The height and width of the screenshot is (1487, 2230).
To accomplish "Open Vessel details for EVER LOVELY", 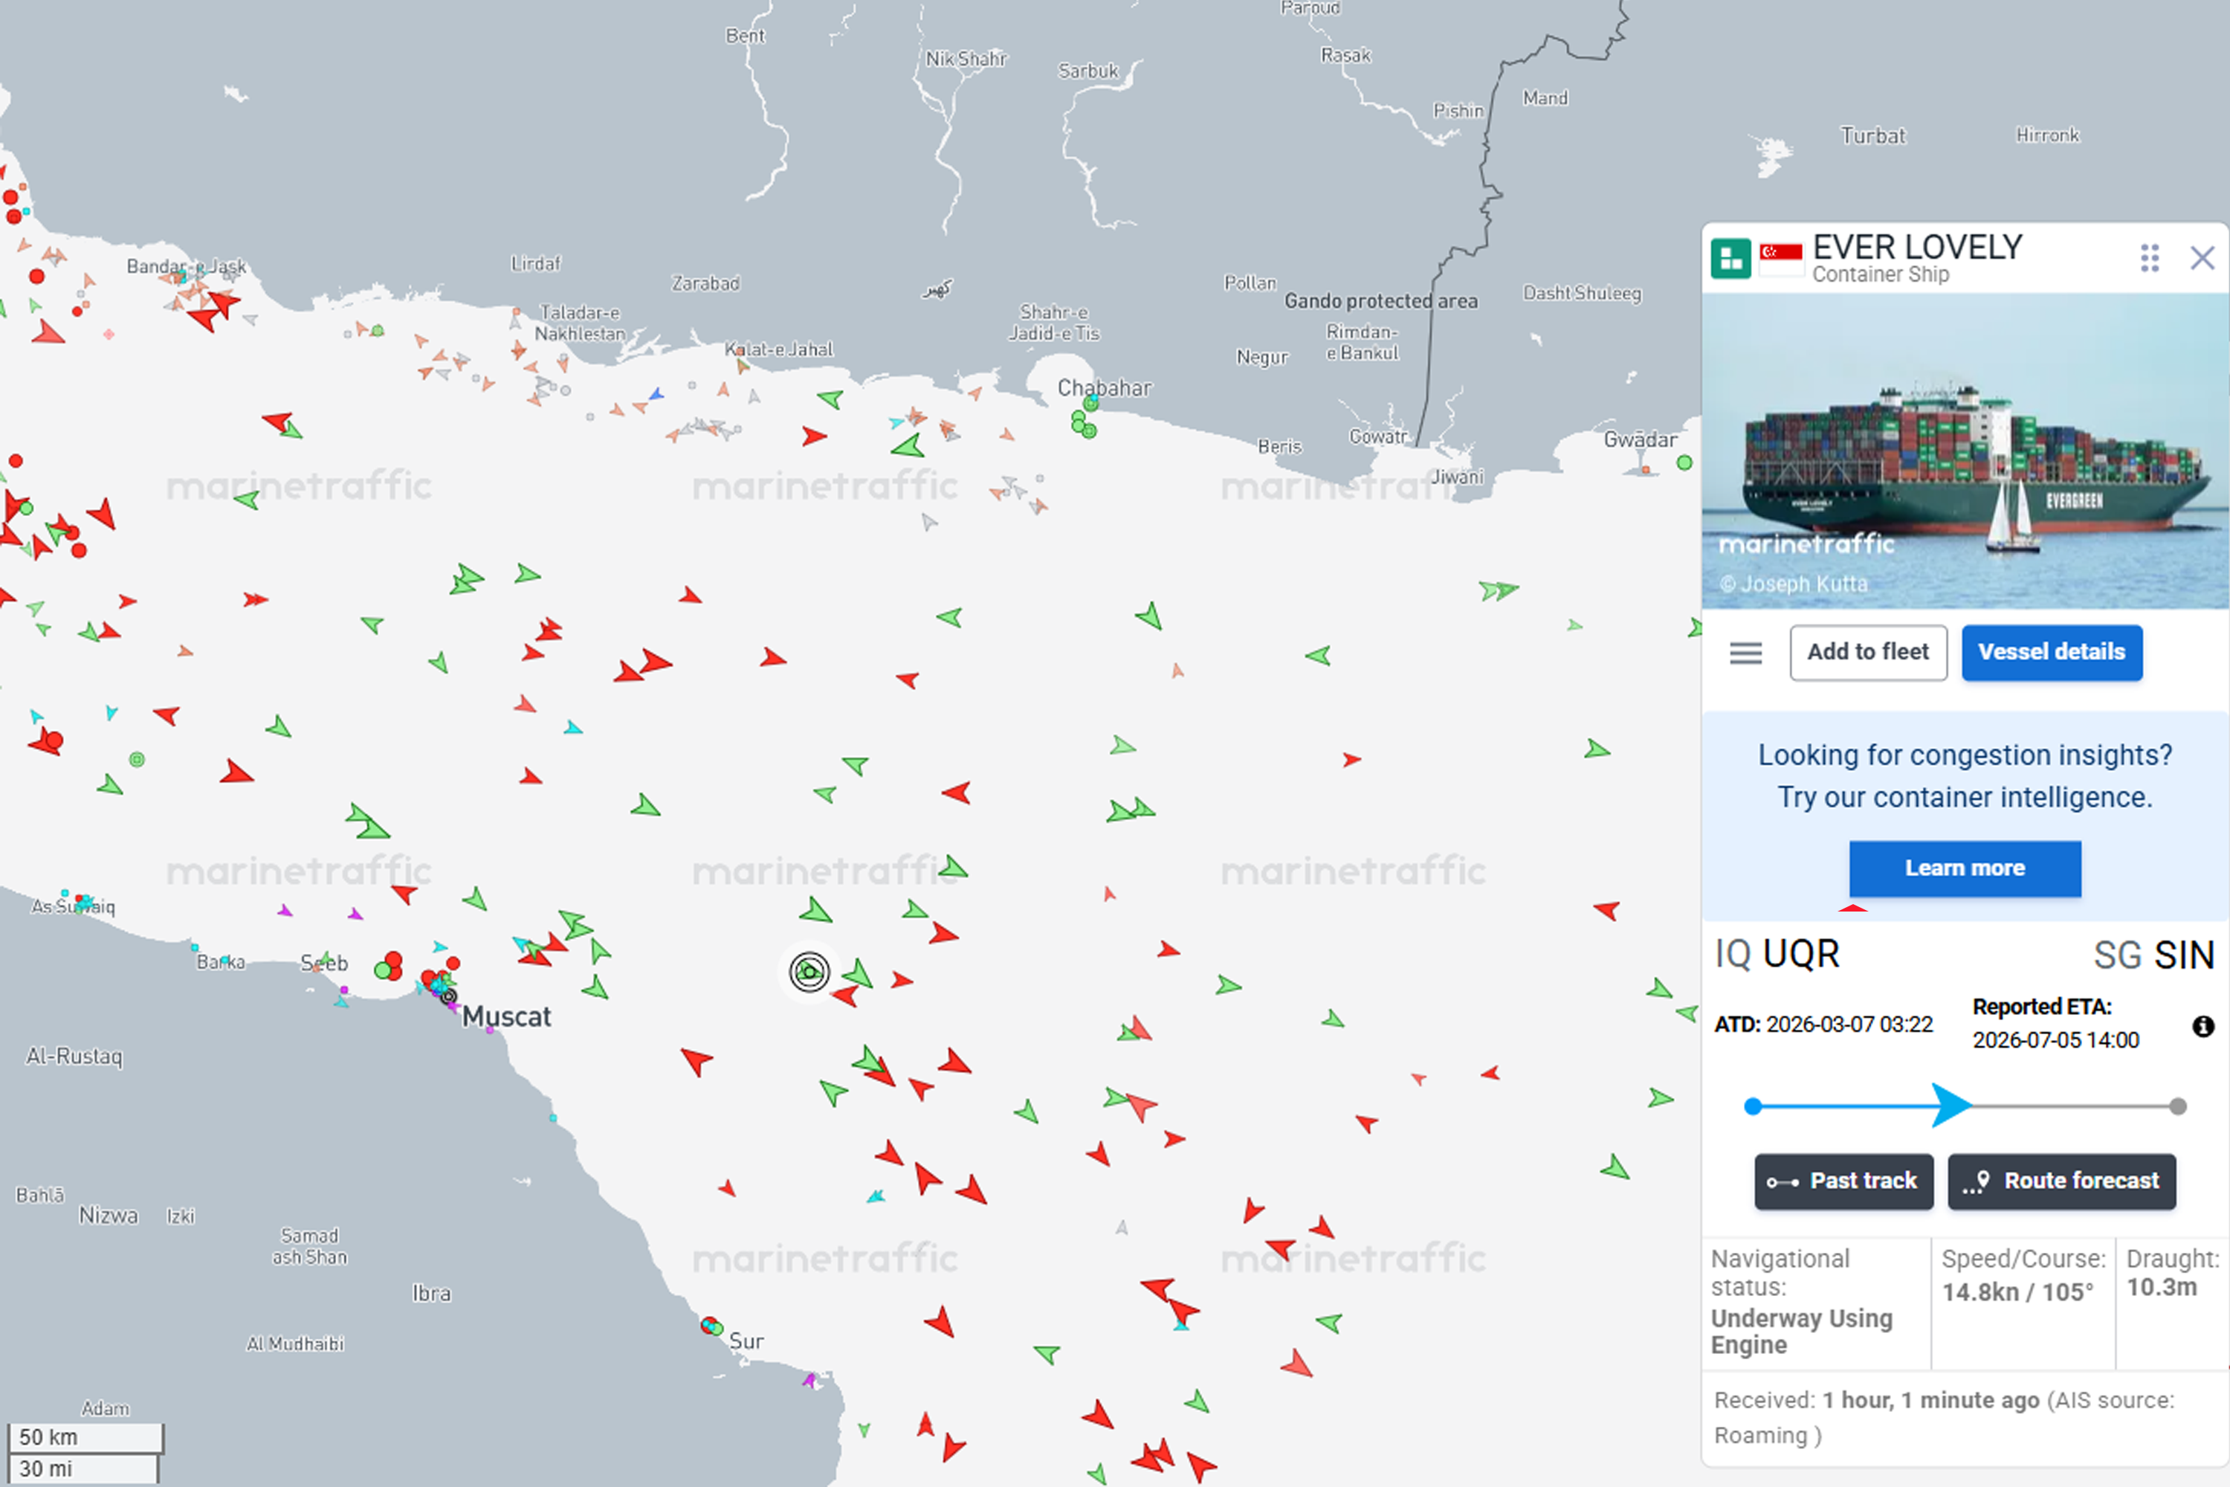I will [x=2052, y=653].
